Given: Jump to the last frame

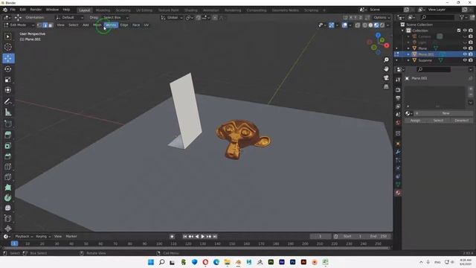Looking at the screenshot, I should [x=215, y=237].
